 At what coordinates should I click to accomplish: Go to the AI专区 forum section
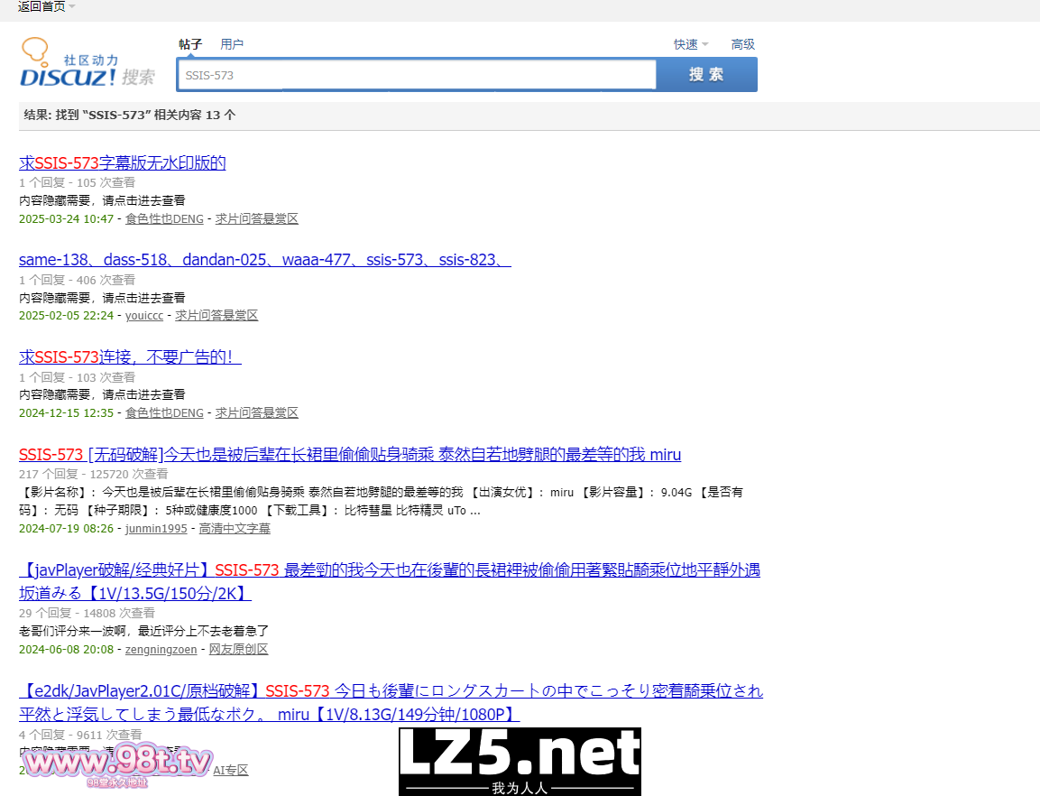tap(230, 770)
